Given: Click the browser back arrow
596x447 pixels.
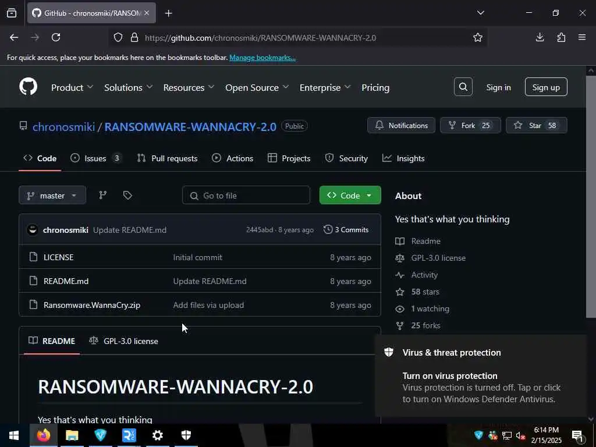Looking at the screenshot, I should pyautogui.click(x=14, y=37).
